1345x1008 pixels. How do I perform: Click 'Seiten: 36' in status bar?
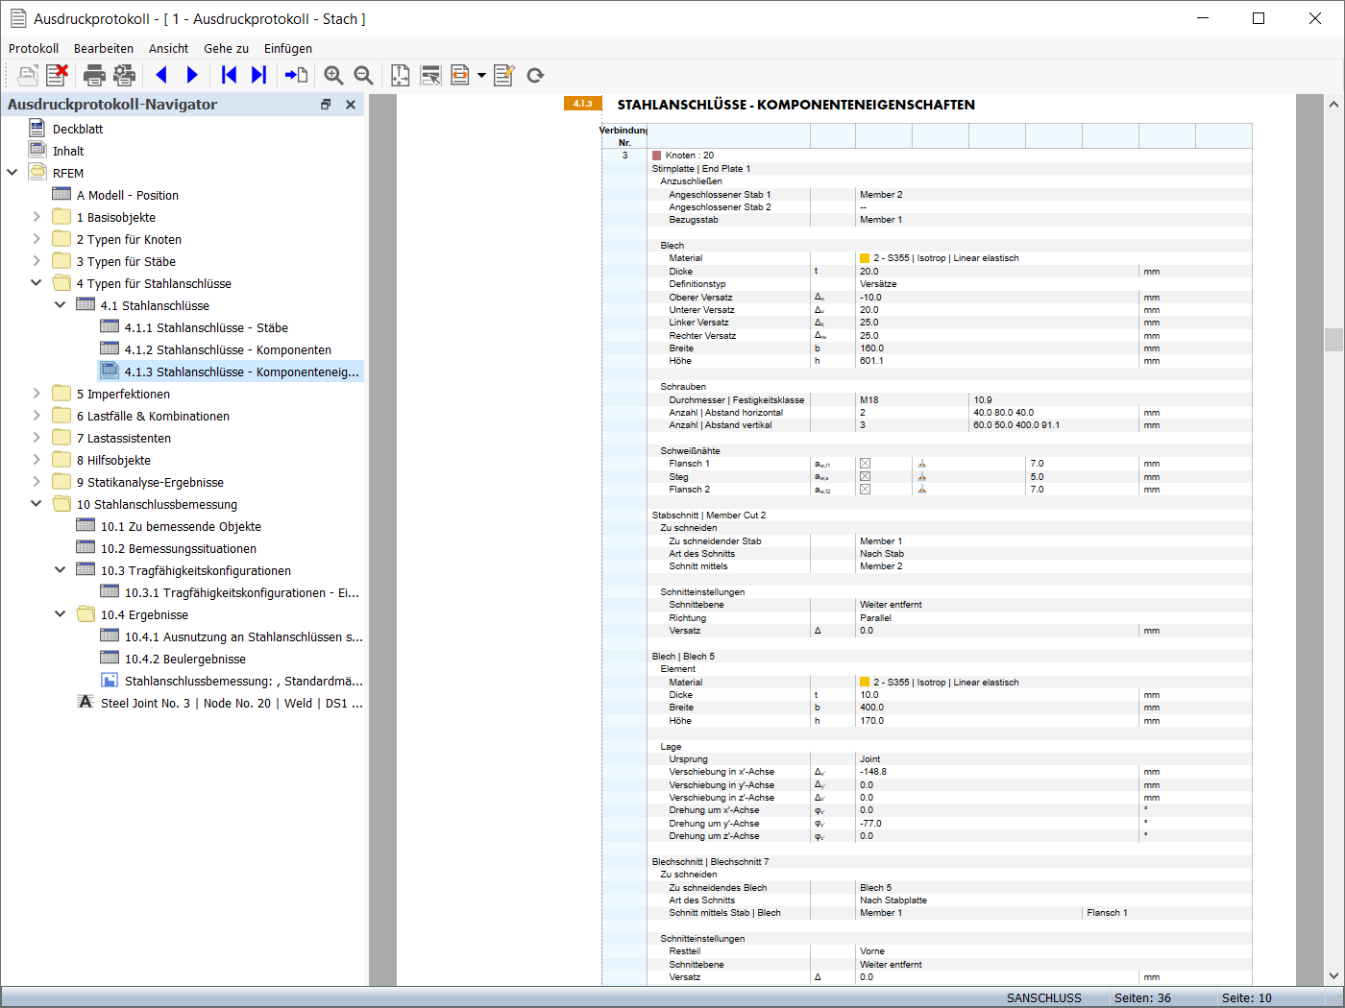tap(1142, 997)
